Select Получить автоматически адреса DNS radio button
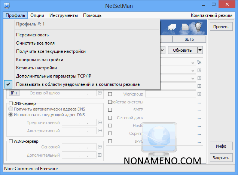The image size is (238, 175). click(11, 109)
